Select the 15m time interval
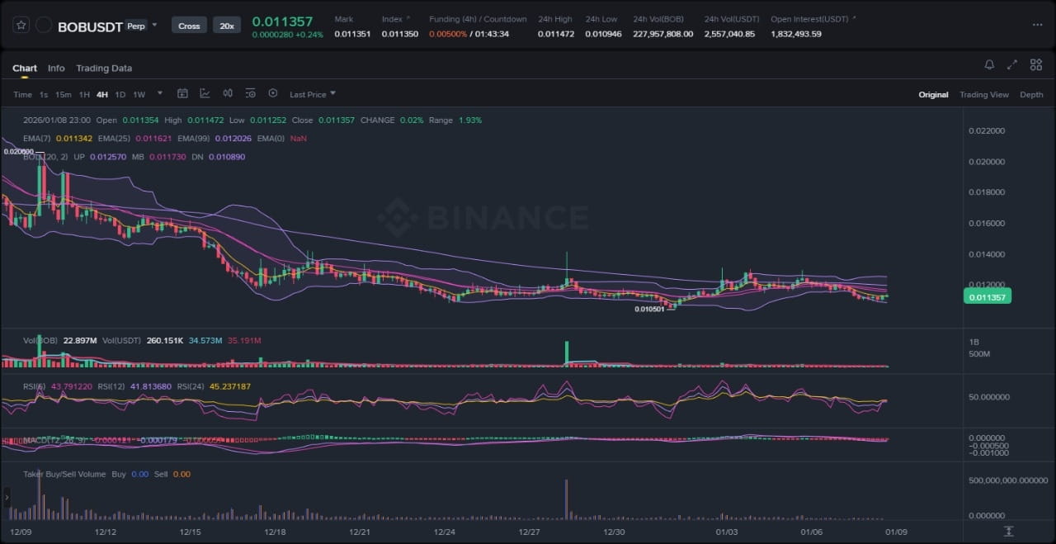The image size is (1056, 544). click(x=64, y=95)
